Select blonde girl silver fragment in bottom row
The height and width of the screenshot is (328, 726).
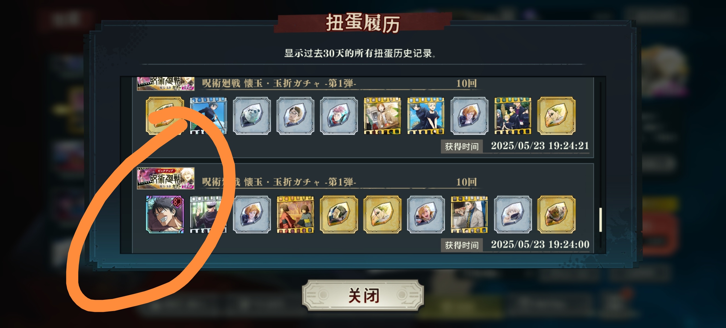pos(426,214)
